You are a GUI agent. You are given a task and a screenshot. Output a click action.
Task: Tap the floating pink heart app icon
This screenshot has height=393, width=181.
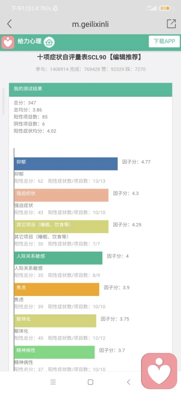[x=159, y=371]
